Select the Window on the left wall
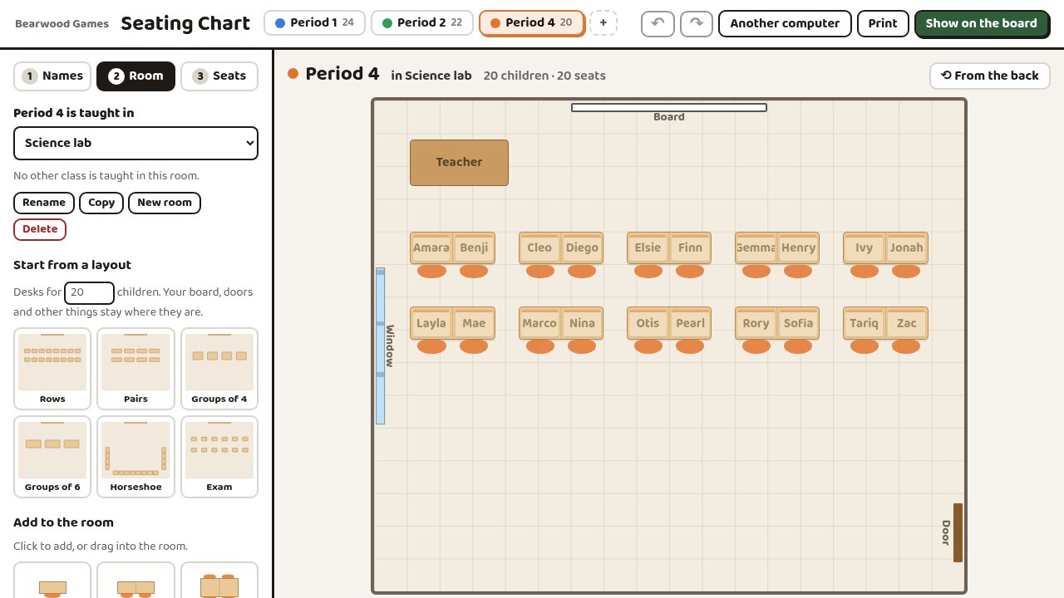This screenshot has width=1064, height=598. tap(381, 346)
